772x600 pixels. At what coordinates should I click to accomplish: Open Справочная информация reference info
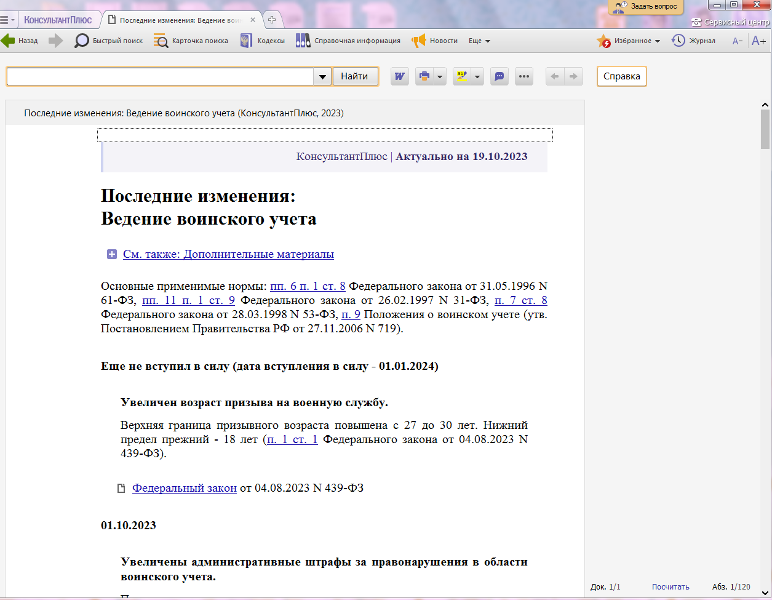(x=348, y=41)
